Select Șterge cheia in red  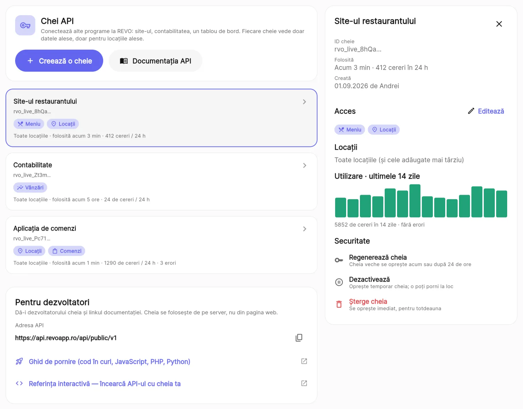pos(368,301)
